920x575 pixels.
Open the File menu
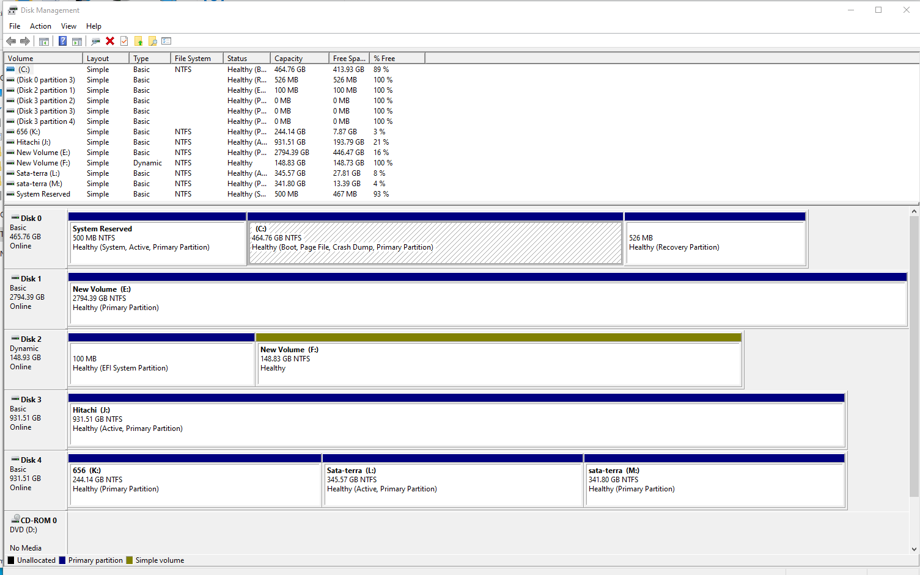click(15, 26)
